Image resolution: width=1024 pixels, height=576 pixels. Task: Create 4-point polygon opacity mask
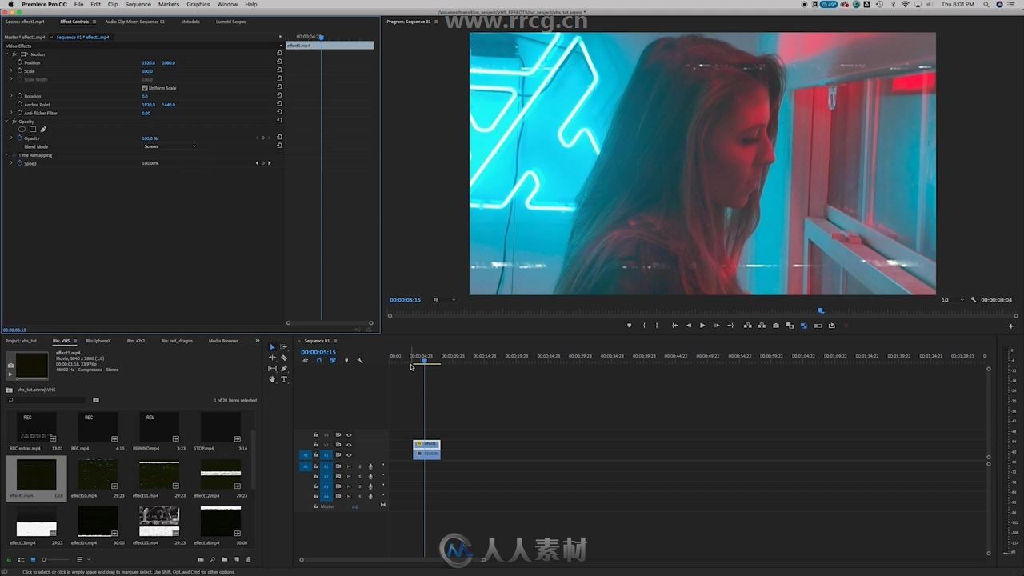33,129
